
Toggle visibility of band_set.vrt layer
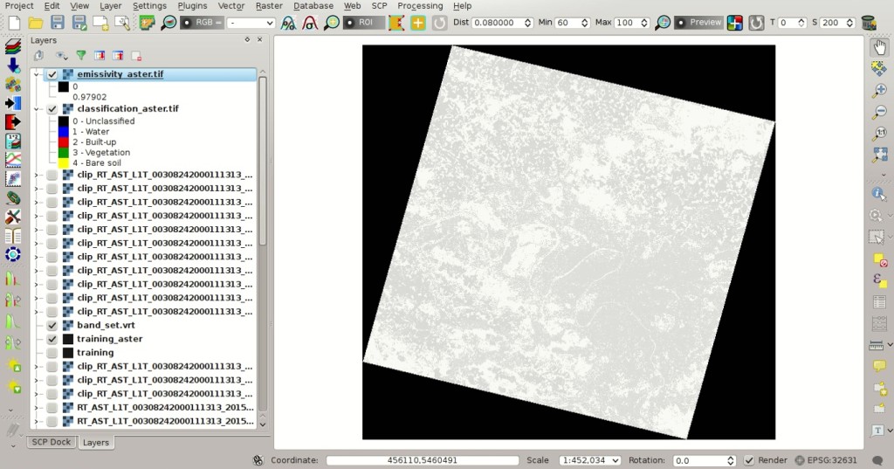pyautogui.click(x=52, y=325)
